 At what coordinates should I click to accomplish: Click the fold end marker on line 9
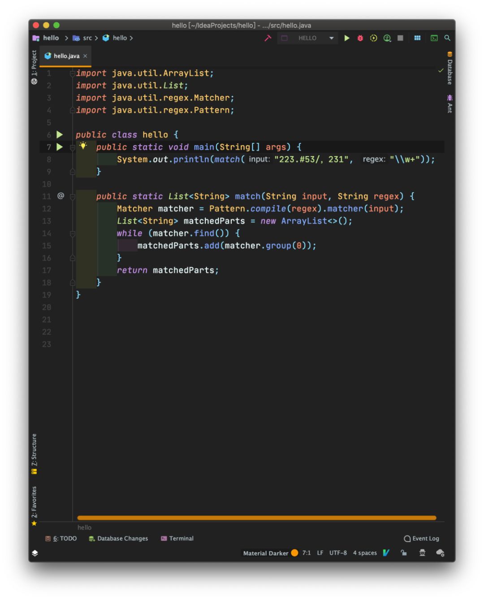(x=72, y=172)
